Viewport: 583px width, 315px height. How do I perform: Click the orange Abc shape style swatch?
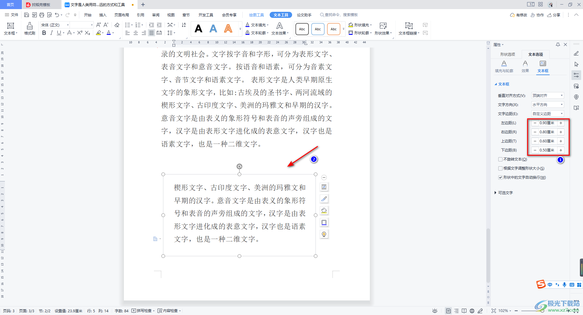point(333,29)
